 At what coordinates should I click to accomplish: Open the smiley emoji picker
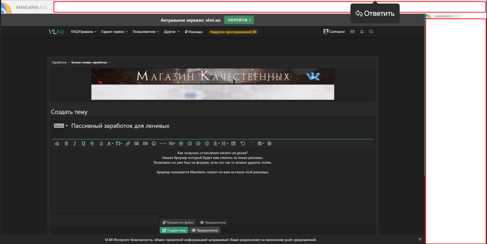coord(154,143)
